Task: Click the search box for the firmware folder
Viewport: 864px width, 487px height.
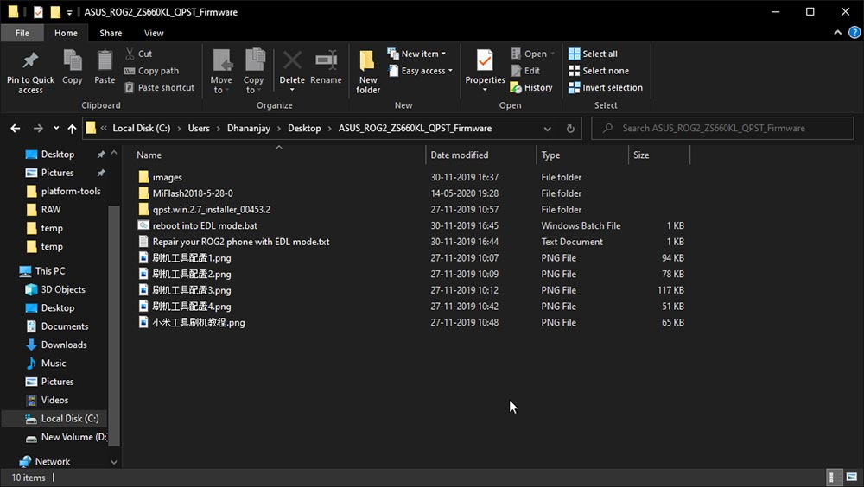Action: coord(722,129)
